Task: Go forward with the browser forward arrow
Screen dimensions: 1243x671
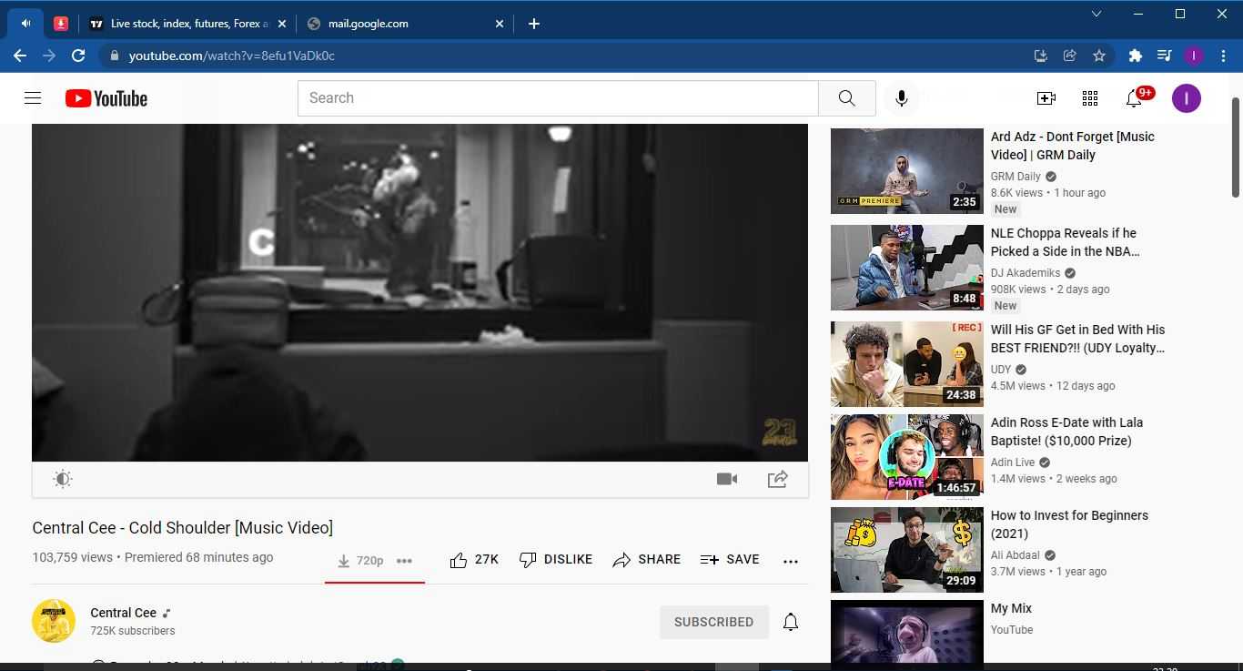Action: 49,56
